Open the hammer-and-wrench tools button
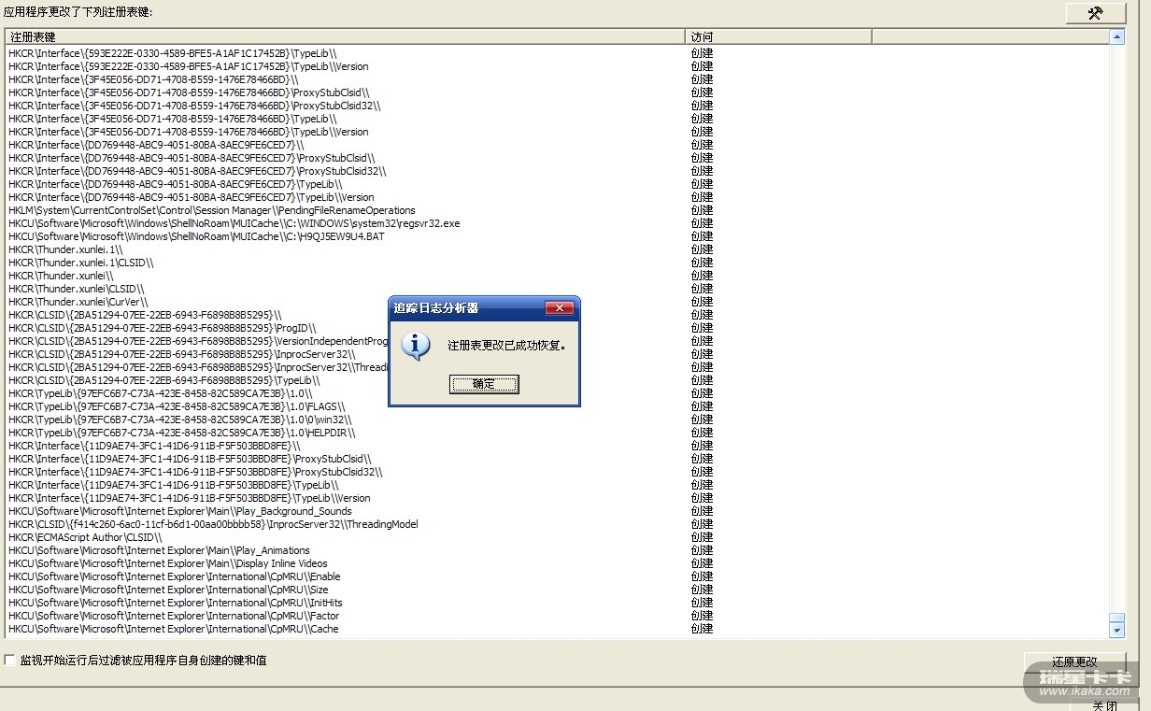 pyautogui.click(x=1095, y=13)
